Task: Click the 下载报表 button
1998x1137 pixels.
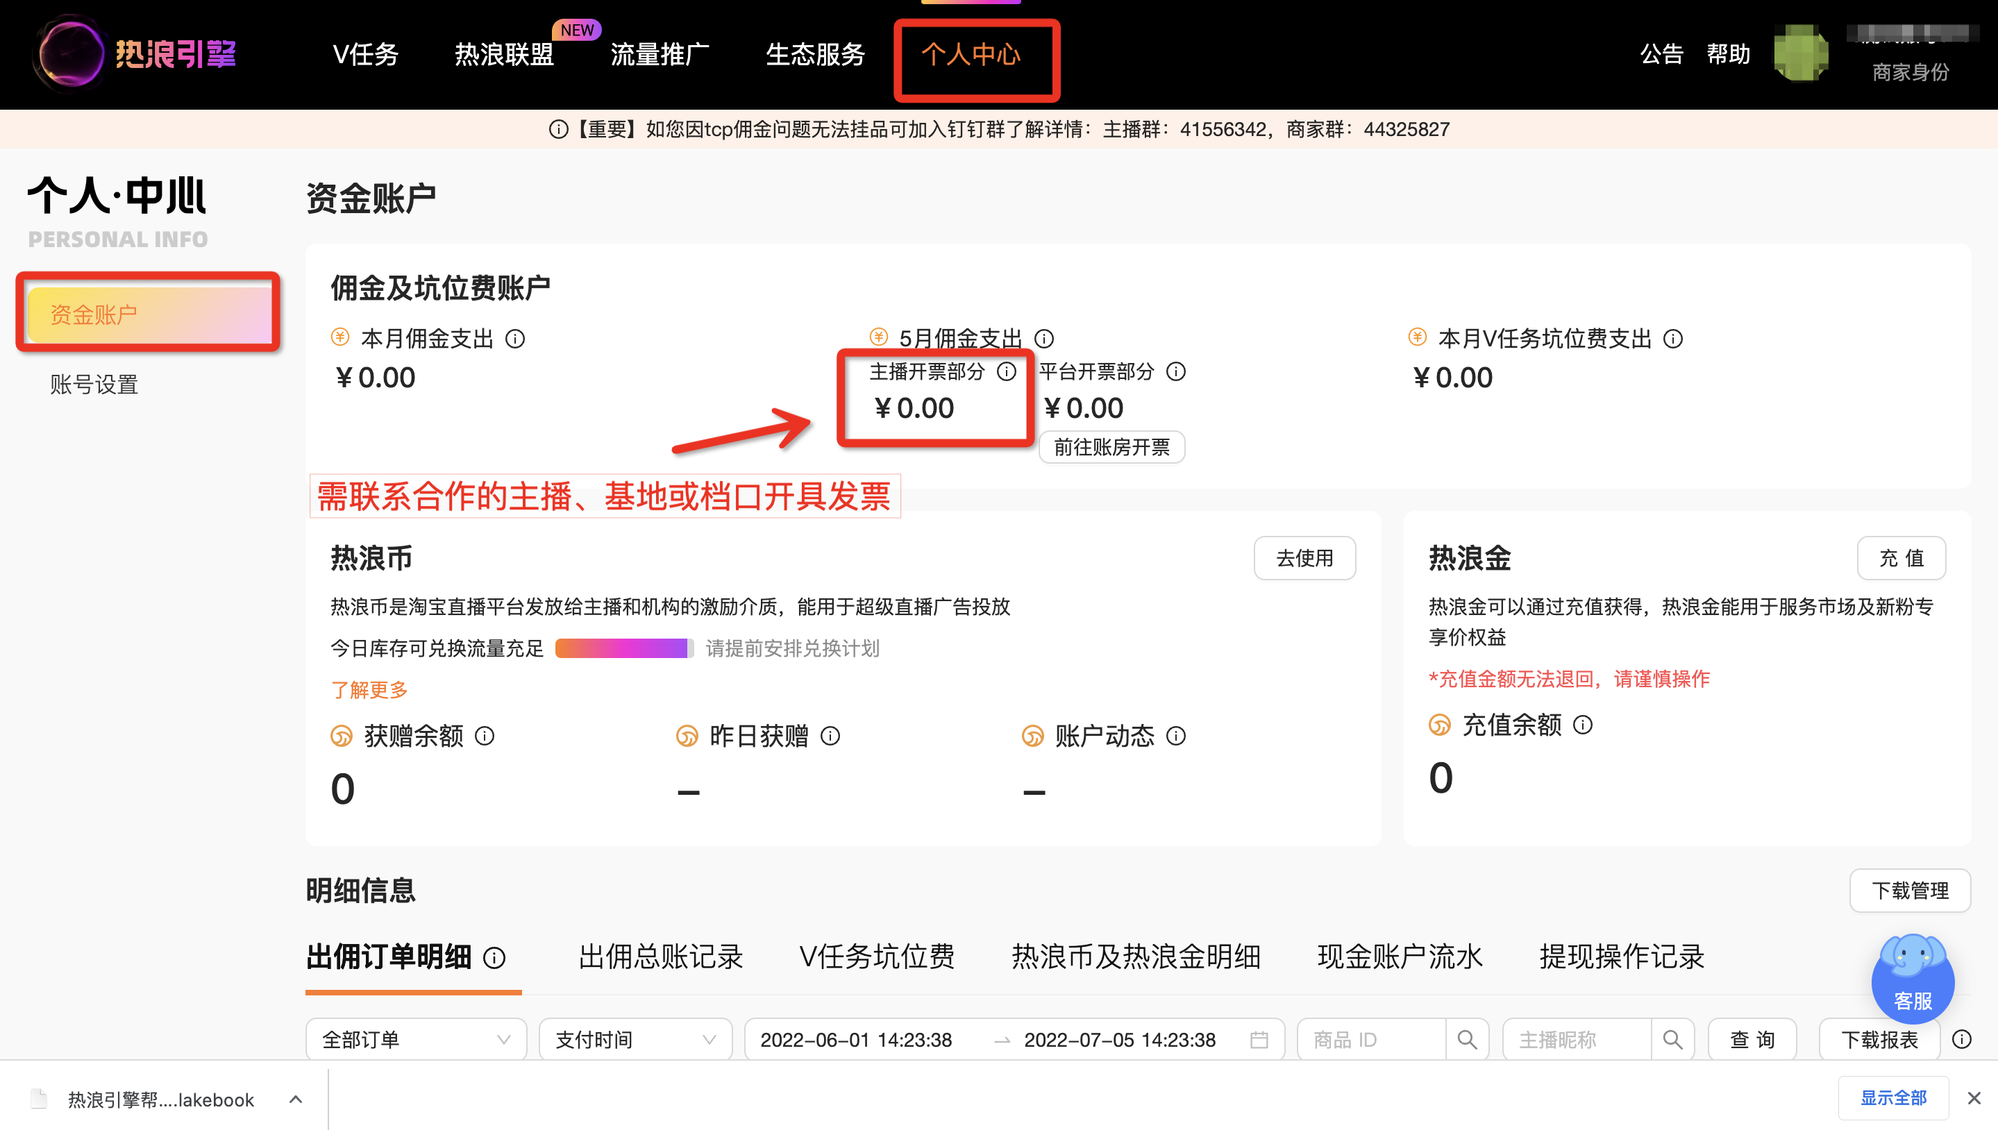Action: point(1879,1039)
